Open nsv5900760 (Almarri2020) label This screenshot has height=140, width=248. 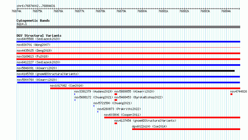pyautogui.click(x=37, y=80)
